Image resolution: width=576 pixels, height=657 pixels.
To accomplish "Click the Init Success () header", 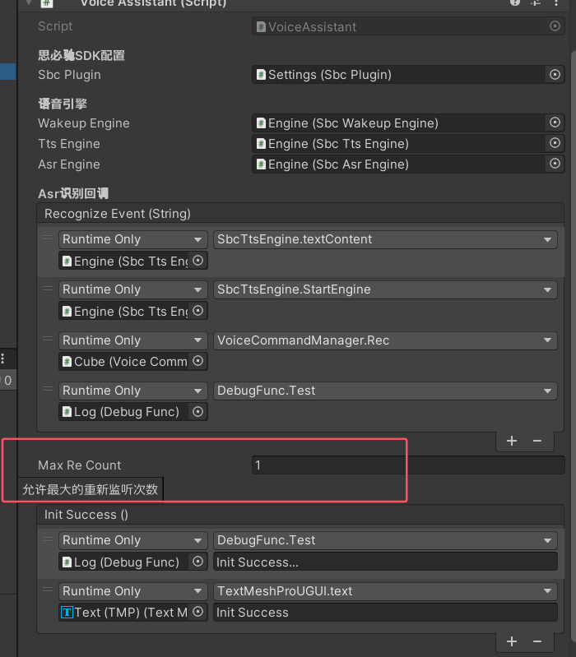I will click(x=300, y=515).
